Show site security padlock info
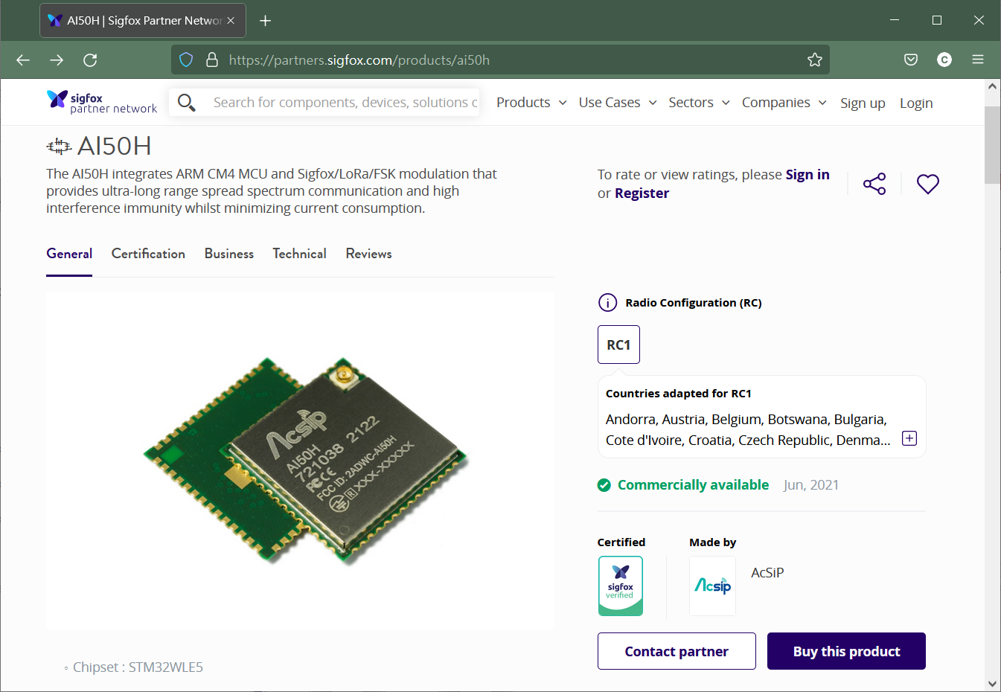This screenshot has height=692, width=1001. click(212, 60)
